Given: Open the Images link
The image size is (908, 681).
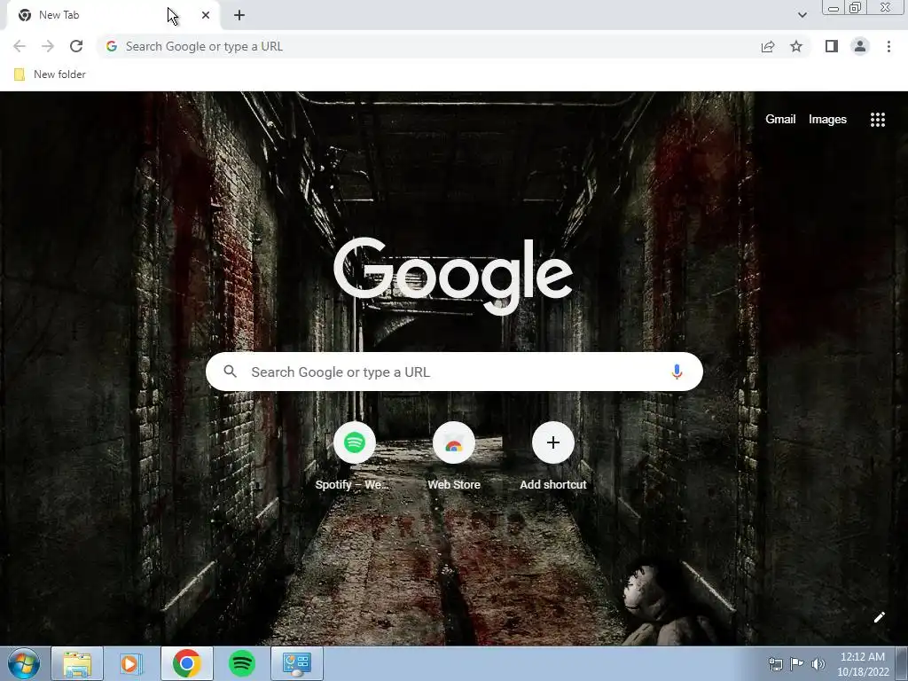Looking at the screenshot, I should [827, 120].
